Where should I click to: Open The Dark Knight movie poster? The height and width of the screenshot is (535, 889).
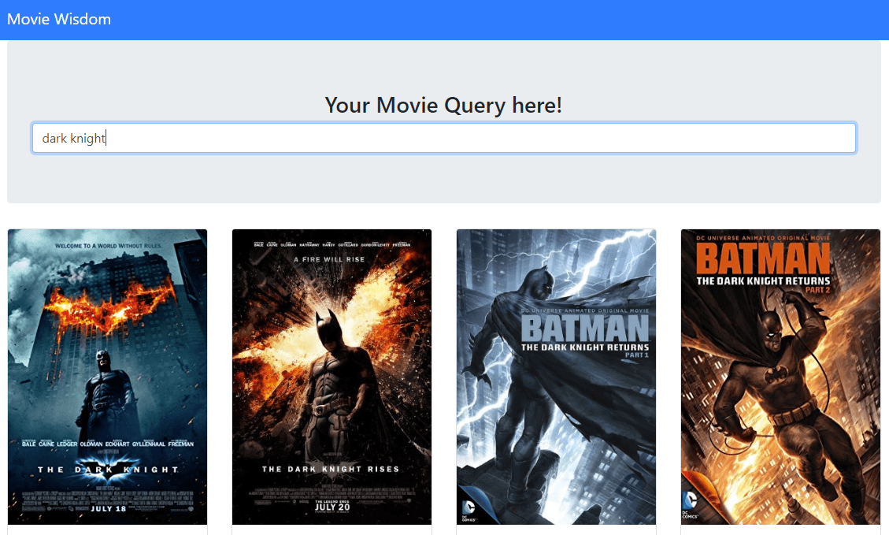[x=108, y=377]
